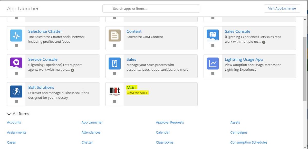Open the Campaigns link
The width and height of the screenshot is (308, 149).
(x=239, y=132)
